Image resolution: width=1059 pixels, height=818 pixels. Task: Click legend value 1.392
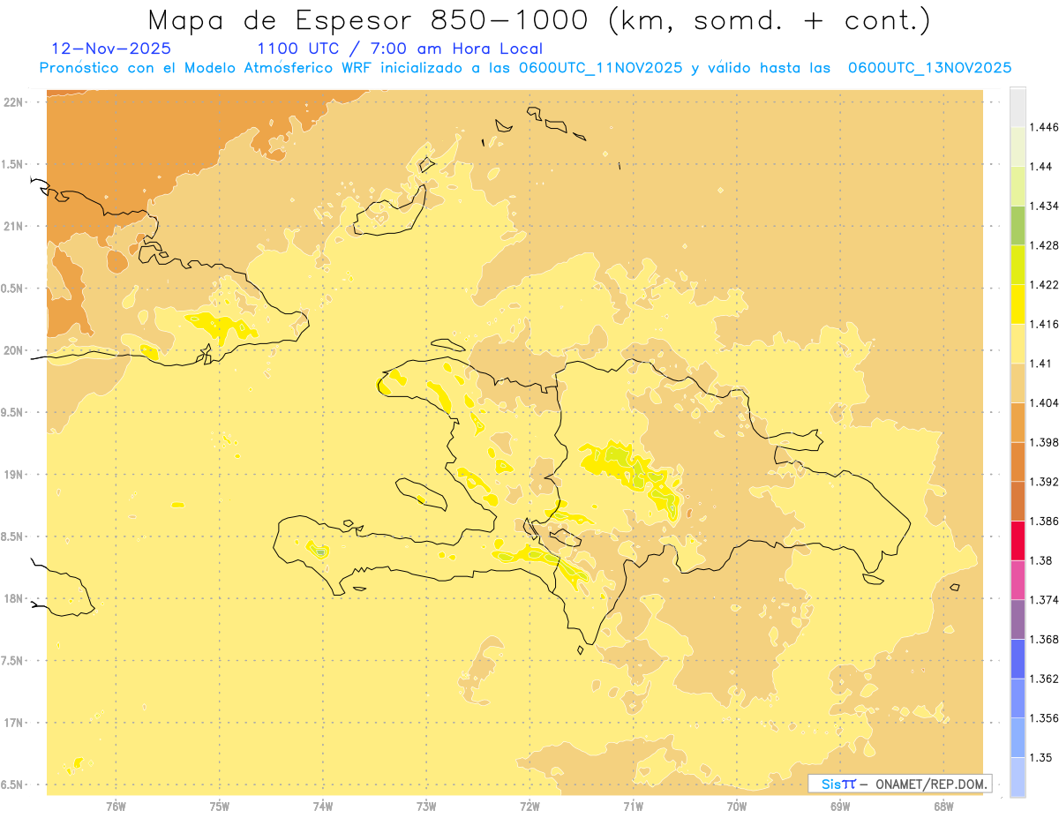[1044, 482]
